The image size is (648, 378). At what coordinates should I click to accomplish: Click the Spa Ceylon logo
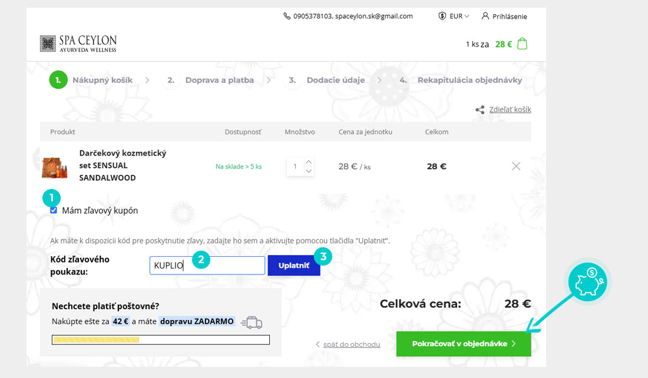78,44
